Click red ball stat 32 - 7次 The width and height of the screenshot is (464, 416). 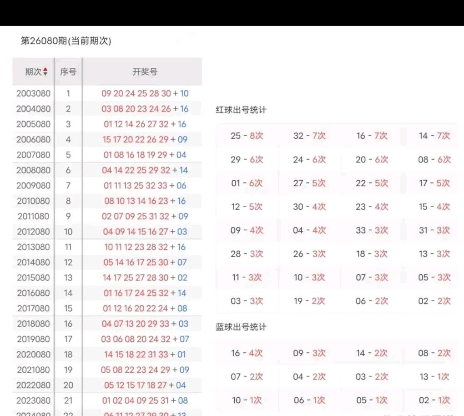(x=309, y=136)
